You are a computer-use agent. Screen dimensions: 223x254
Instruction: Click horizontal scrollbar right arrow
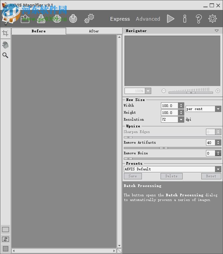[114, 251]
